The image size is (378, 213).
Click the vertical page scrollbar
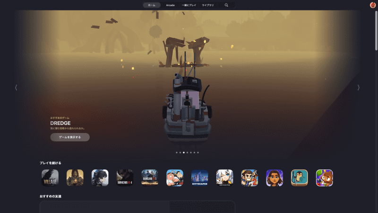click(376, 30)
